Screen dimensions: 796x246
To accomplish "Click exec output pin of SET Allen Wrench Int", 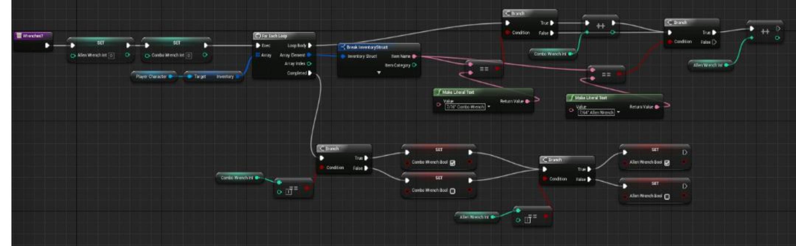I will (128, 45).
